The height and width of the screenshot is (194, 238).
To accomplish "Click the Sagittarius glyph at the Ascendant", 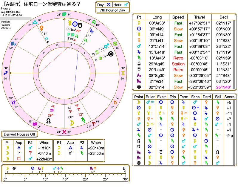I will coord(6,73).
